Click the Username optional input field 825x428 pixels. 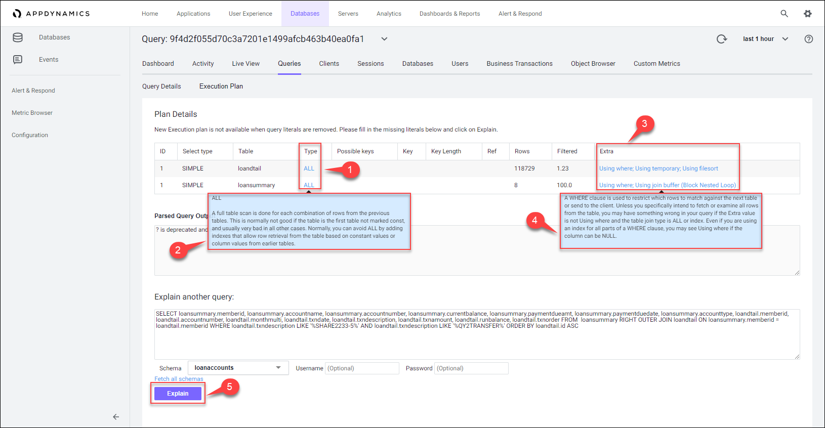[x=362, y=368]
